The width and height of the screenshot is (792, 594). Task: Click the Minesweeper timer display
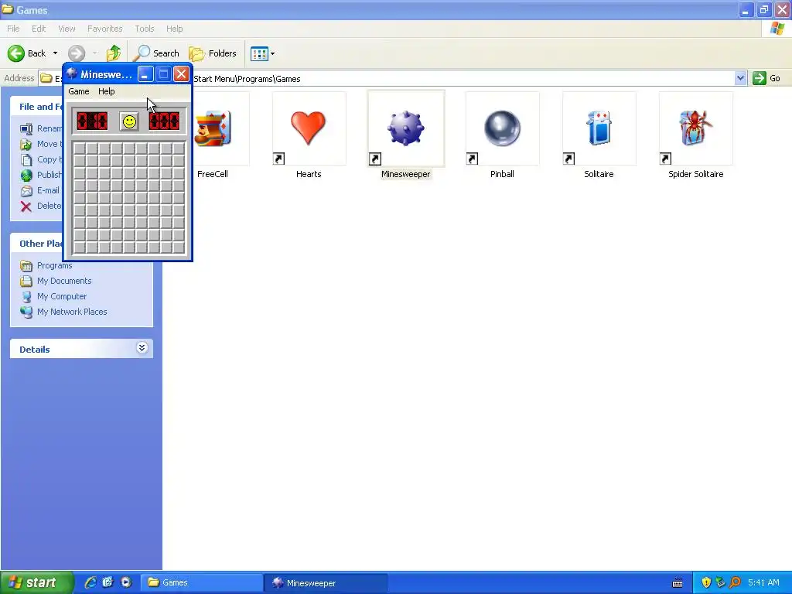pos(164,121)
